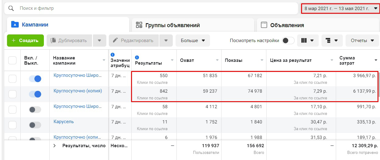Check the box for Круглосуточно (копия) row
Viewport: 380px width, 160px height.
(12, 94)
